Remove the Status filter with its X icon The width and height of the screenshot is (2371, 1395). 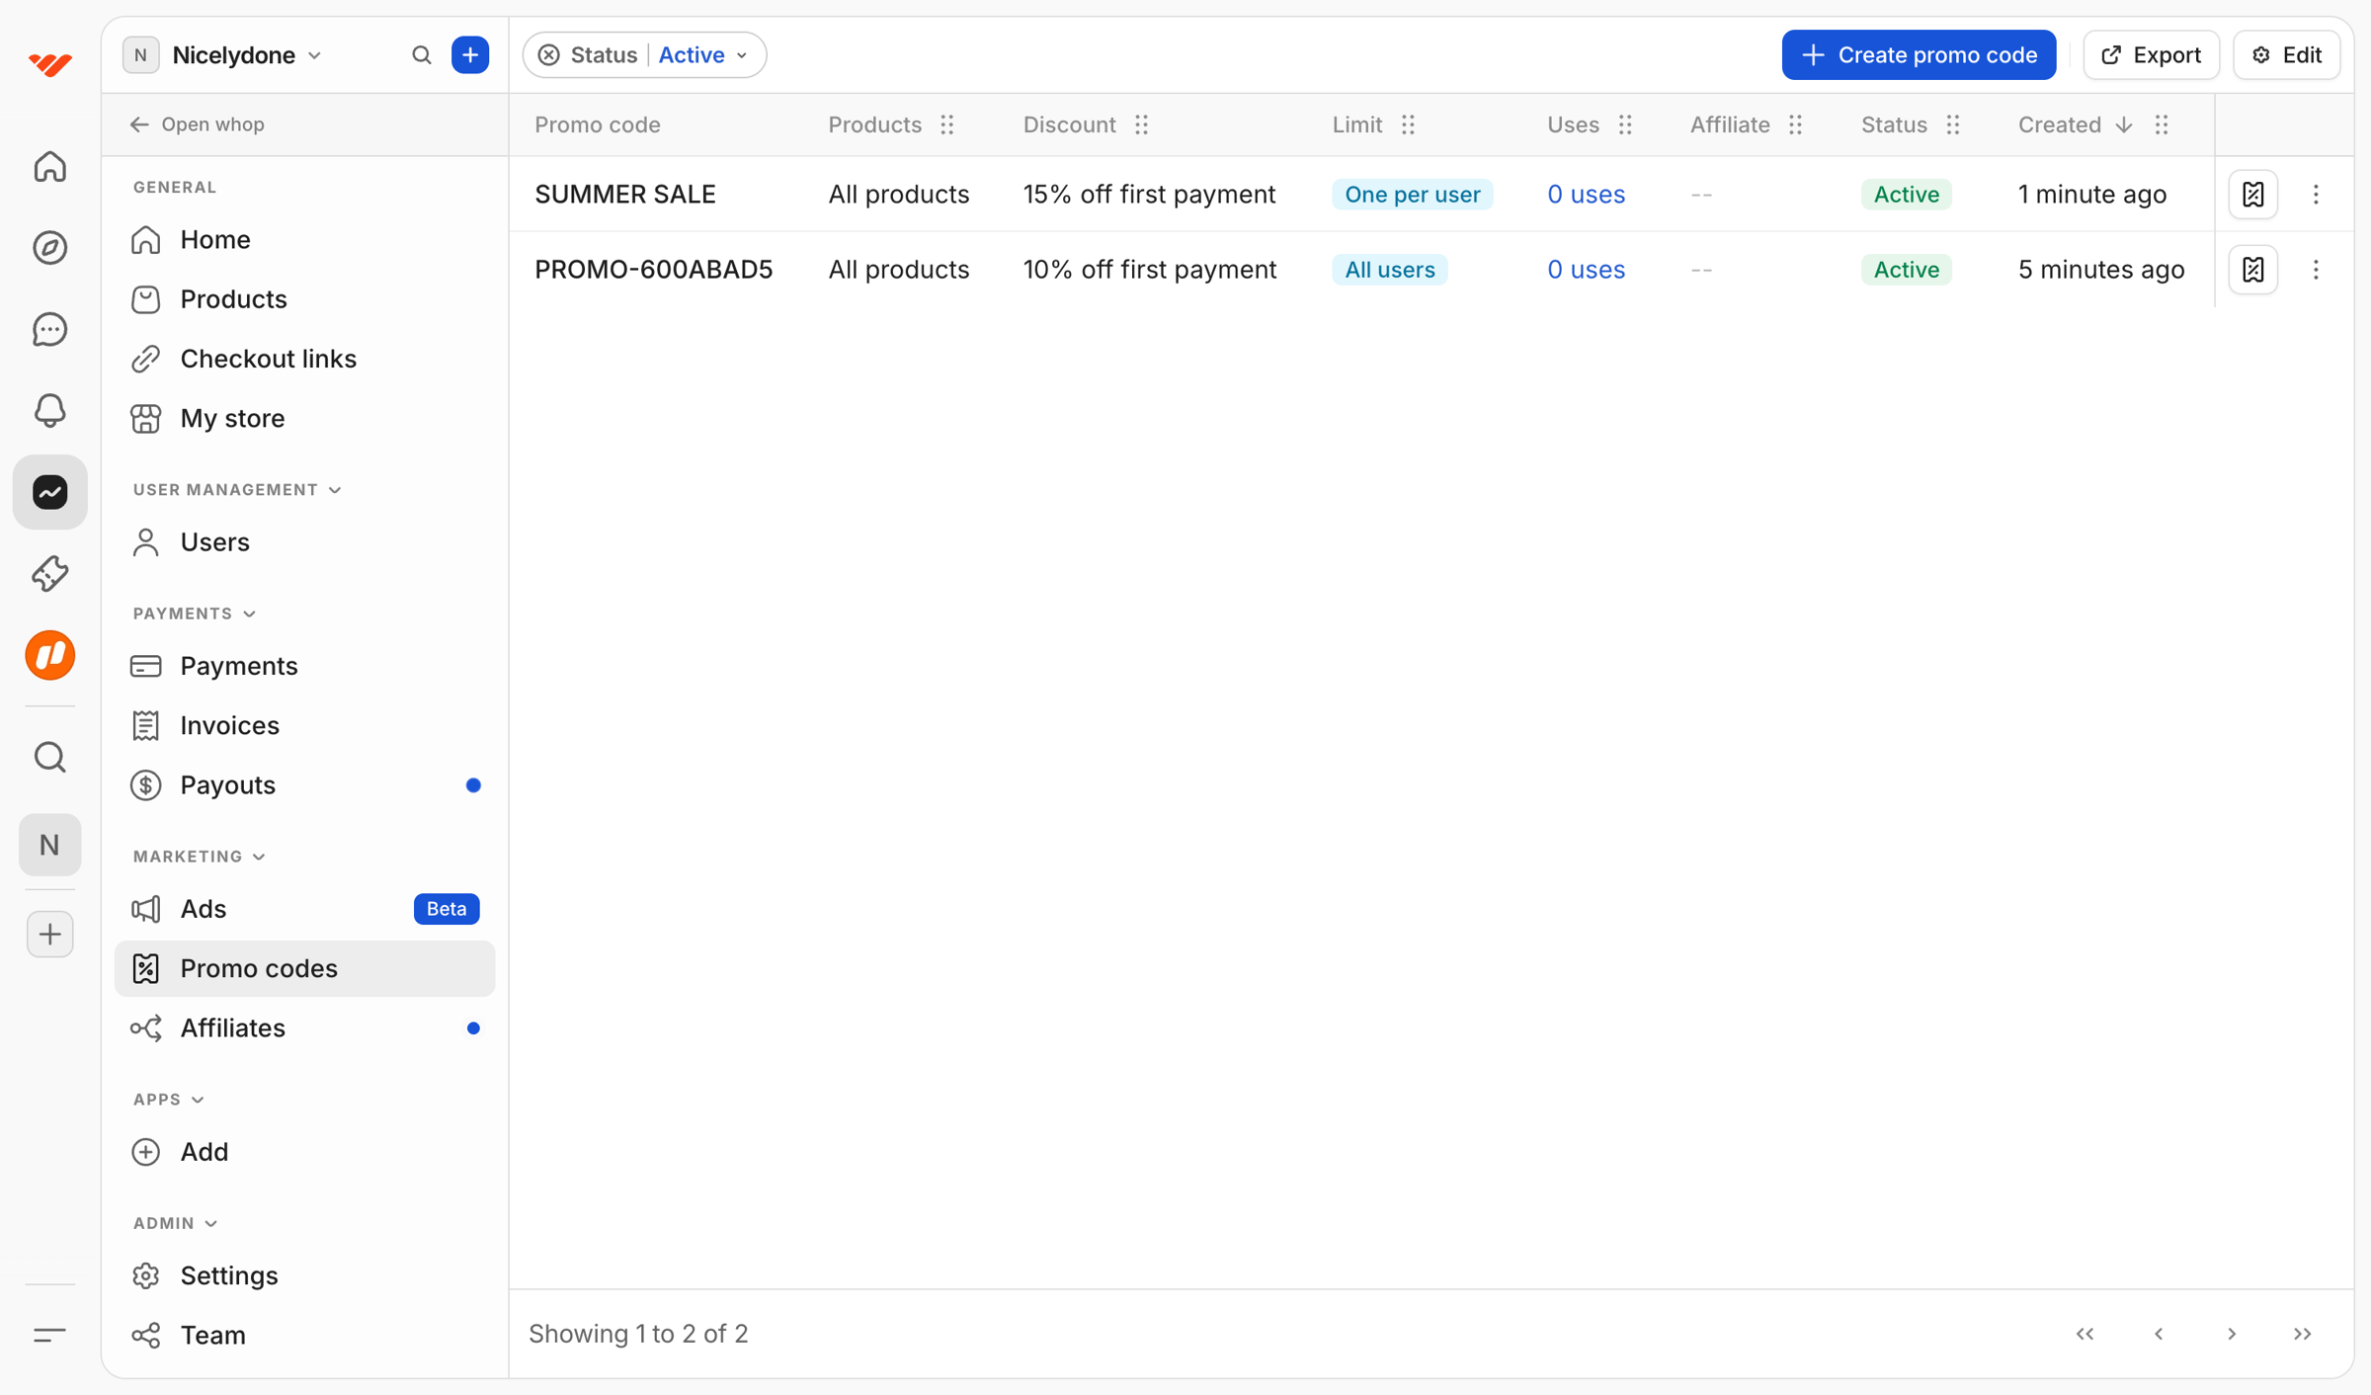pos(549,55)
